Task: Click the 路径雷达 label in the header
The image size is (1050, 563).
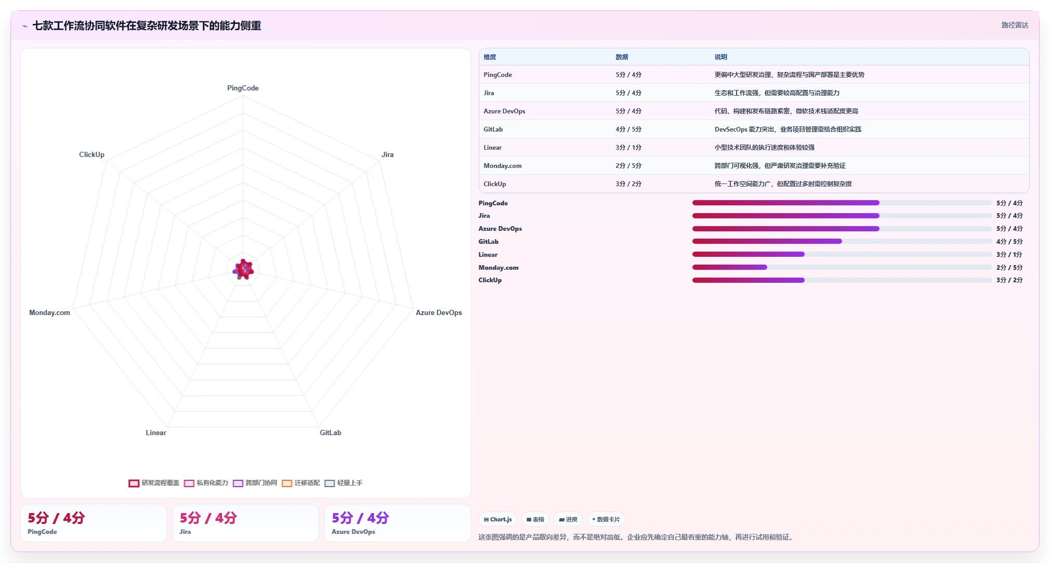Action: coord(1015,25)
